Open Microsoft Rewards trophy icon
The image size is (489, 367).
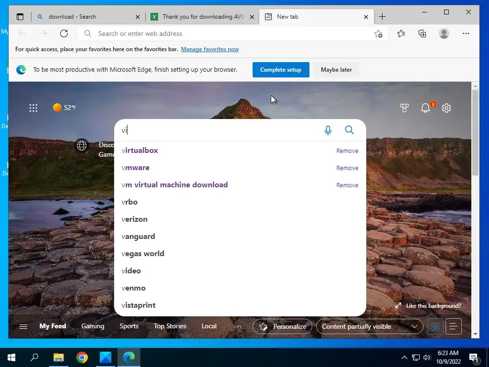point(404,108)
